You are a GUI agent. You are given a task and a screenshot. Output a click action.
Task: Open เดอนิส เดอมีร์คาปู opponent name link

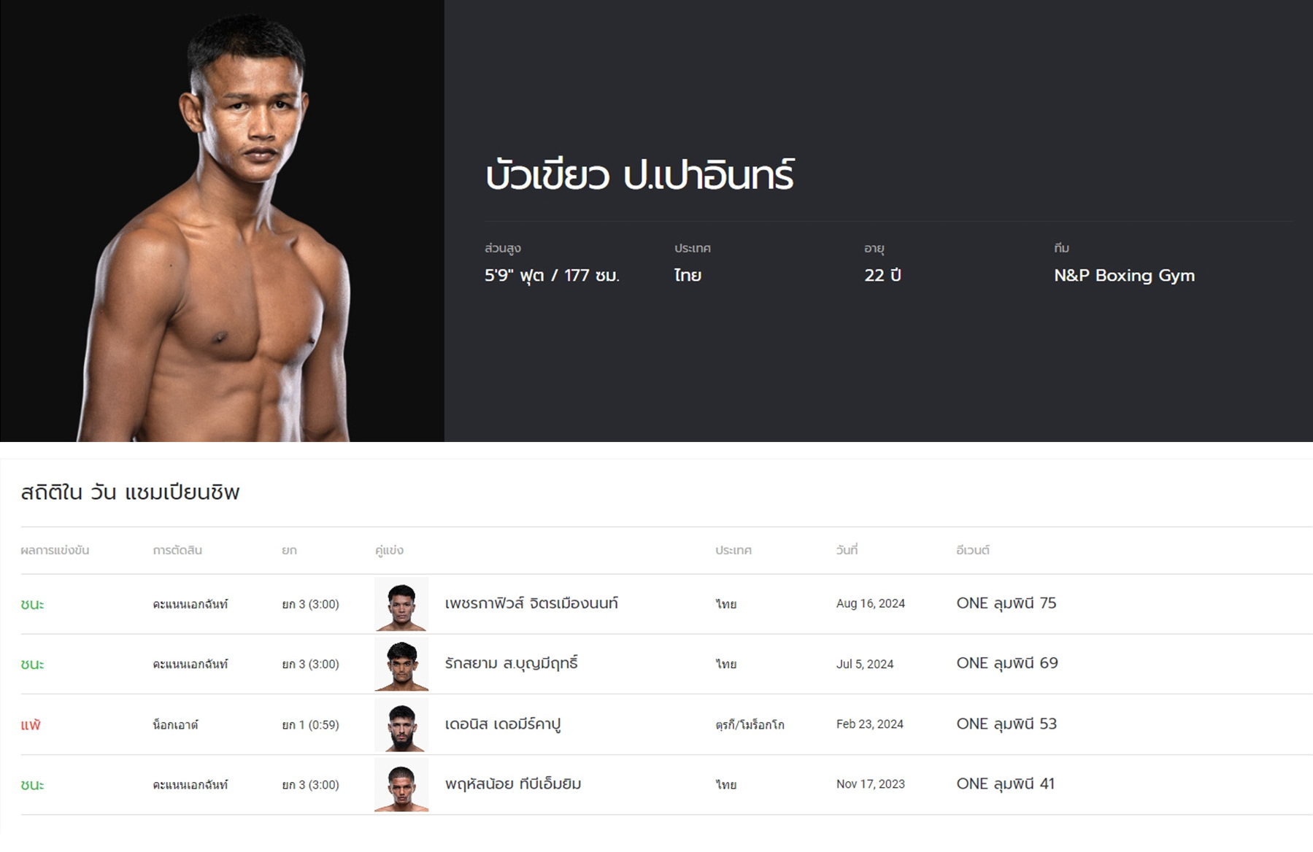coord(502,724)
